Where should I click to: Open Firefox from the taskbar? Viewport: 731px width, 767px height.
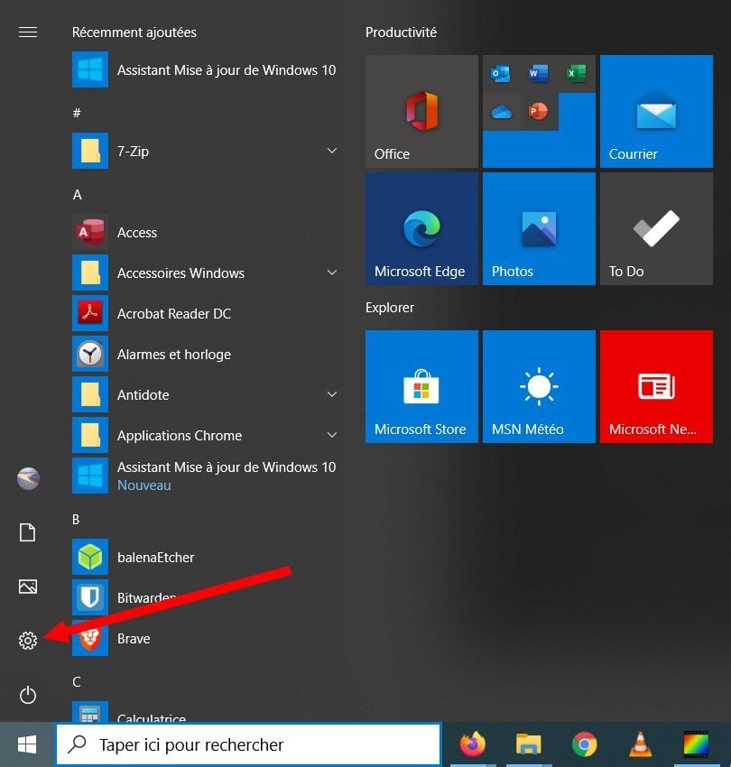point(473,744)
